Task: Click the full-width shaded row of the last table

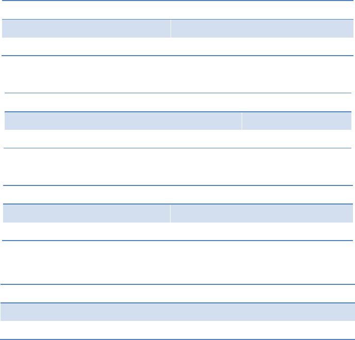Action: (178, 312)
